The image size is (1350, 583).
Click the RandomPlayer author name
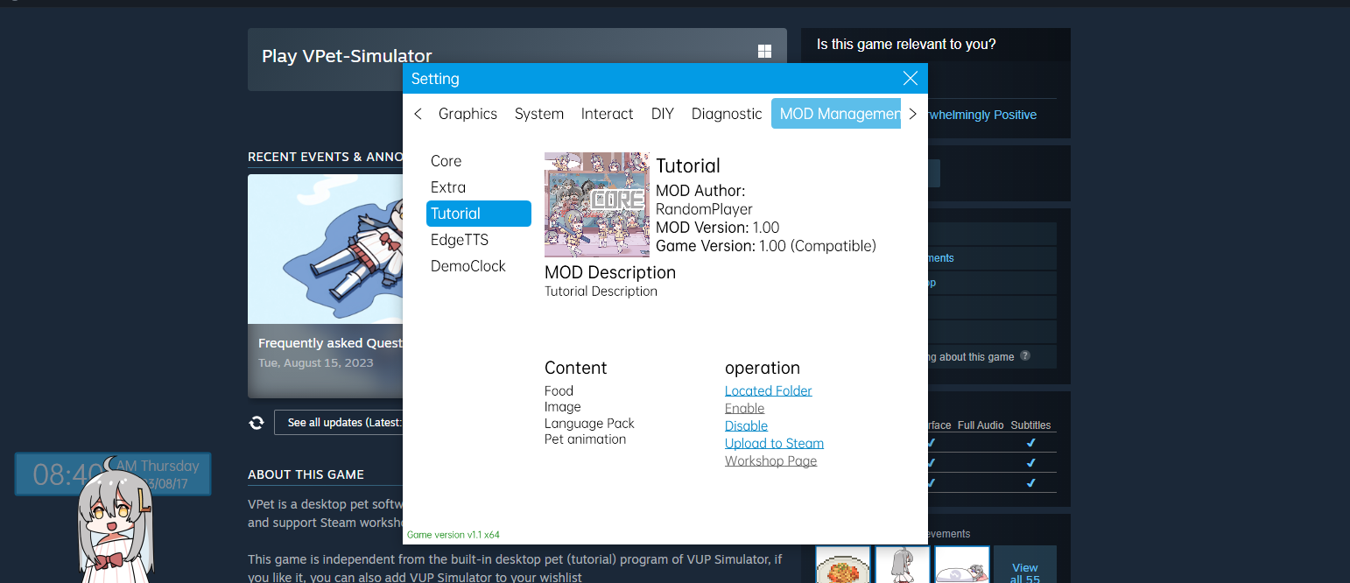[x=704, y=209]
